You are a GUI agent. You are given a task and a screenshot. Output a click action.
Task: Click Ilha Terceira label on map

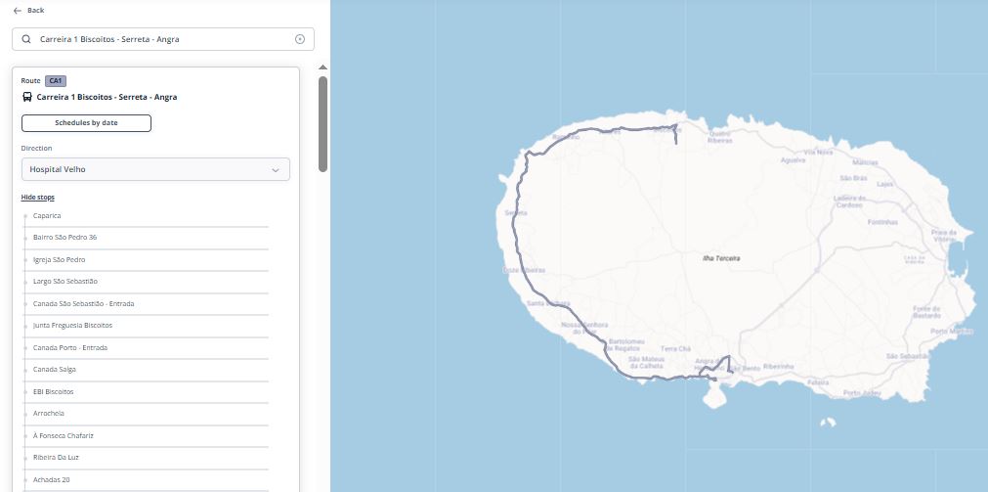click(x=721, y=258)
